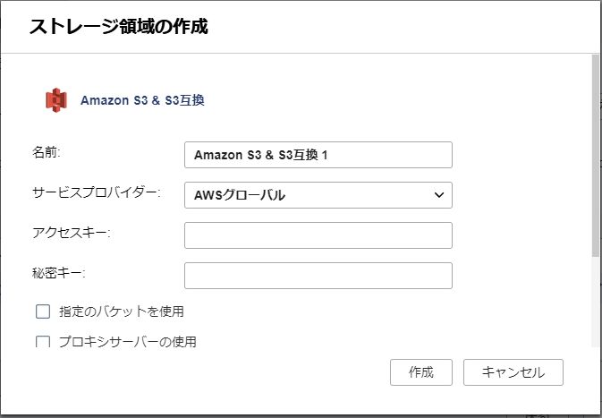This screenshot has width=602, height=418.
Task: Click into the アクセスキー input box
Action: click(318, 235)
